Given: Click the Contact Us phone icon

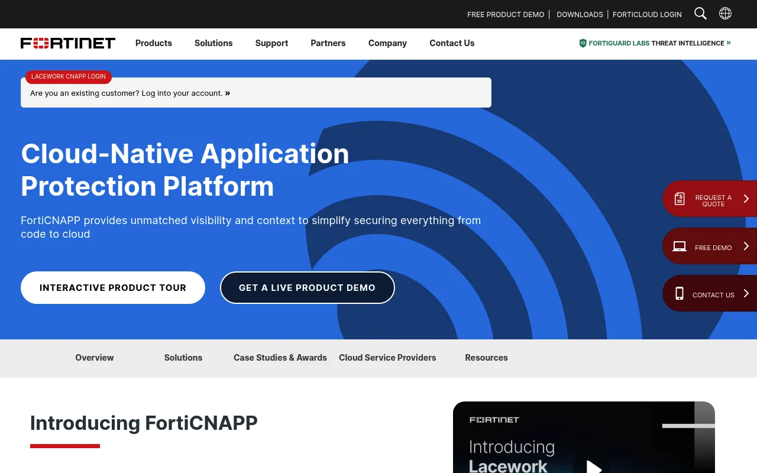Looking at the screenshot, I should [x=680, y=293].
